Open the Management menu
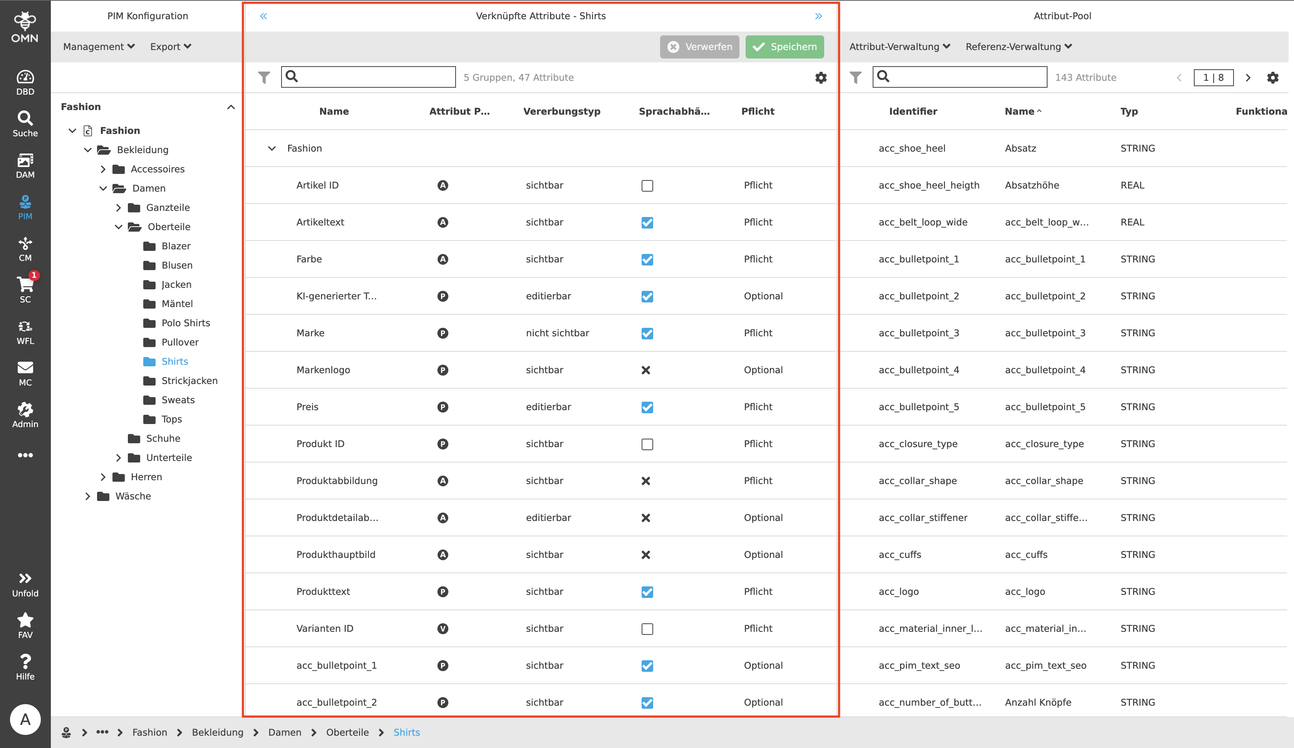 coord(98,46)
